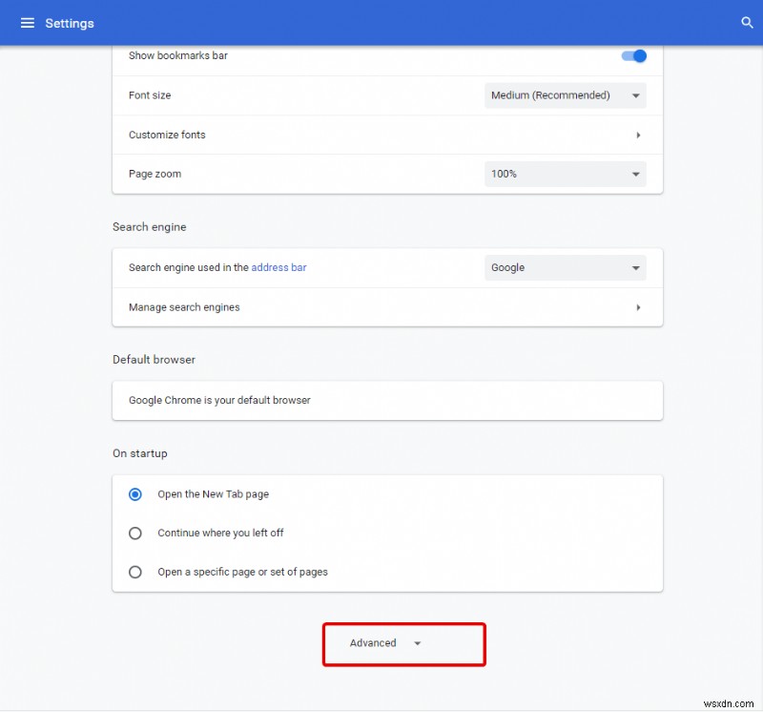The width and height of the screenshot is (763, 712).
Task: Select the Open the New Tab page option
Action: coord(135,494)
